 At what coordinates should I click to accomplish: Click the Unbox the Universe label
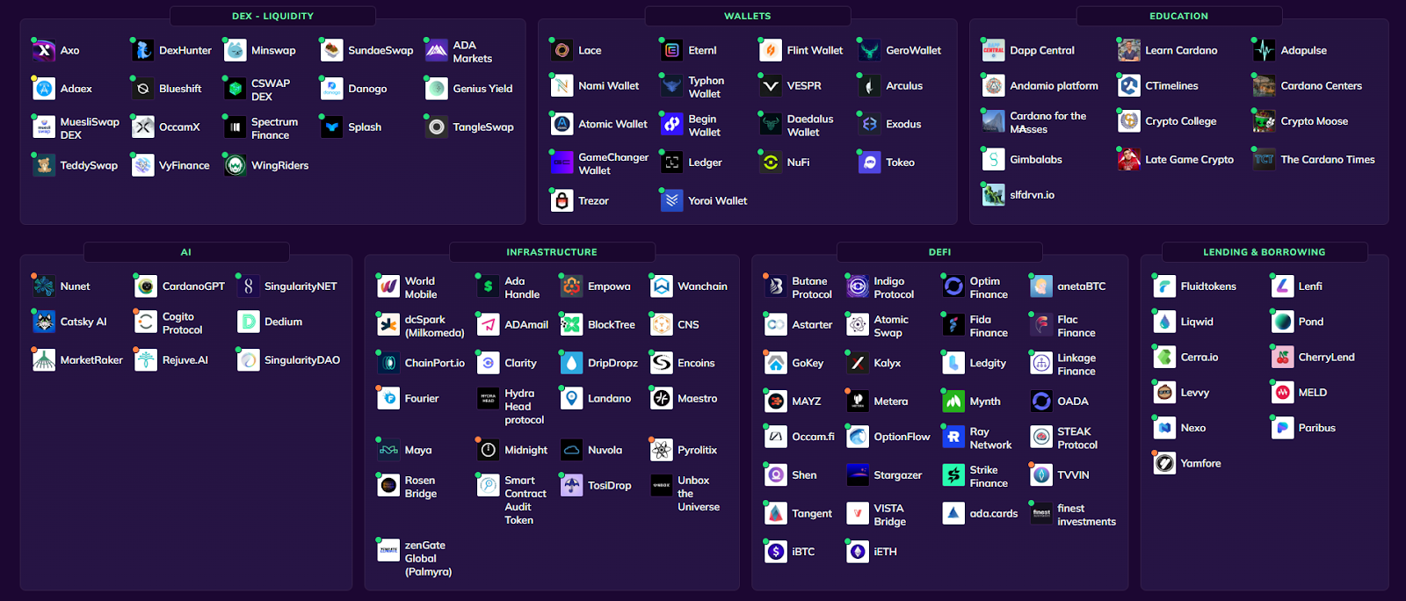point(699,494)
